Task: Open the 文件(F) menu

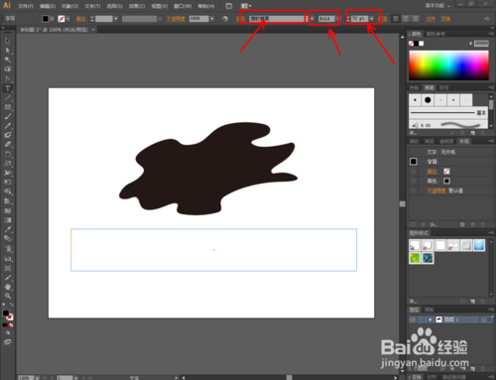Action: click(x=26, y=6)
